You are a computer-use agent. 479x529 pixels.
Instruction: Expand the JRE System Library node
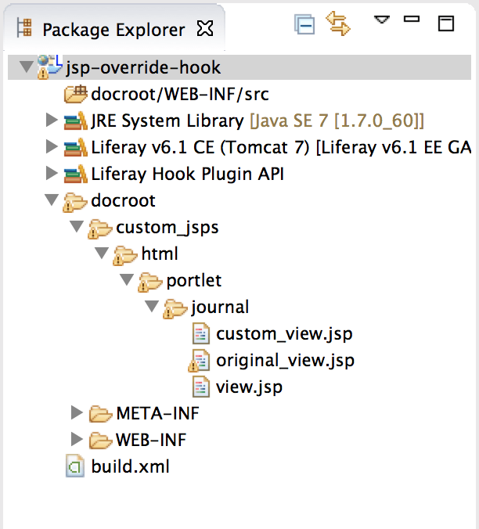(x=52, y=121)
